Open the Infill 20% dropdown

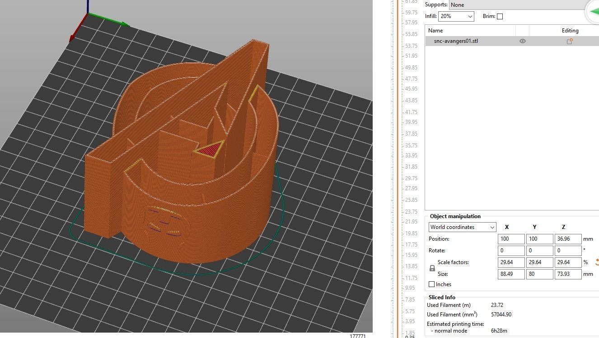(456, 16)
